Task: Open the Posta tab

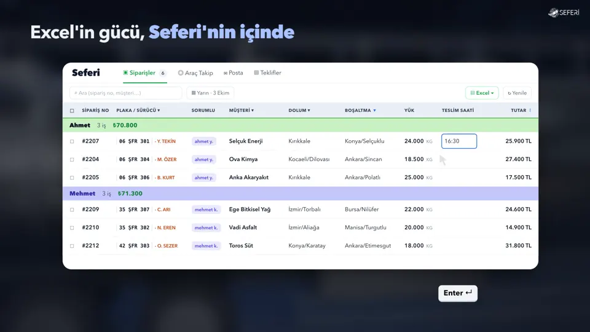Action: [234, 73]
